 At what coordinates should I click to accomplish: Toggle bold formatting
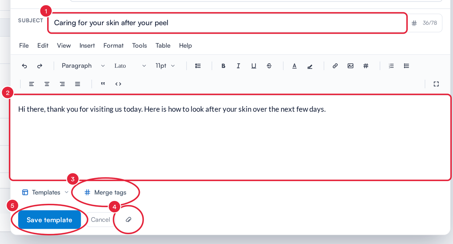pos(223,66)
